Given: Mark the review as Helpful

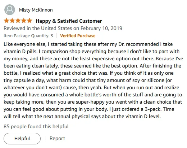Looking at the screenshot, I should (x=22, y=139).
